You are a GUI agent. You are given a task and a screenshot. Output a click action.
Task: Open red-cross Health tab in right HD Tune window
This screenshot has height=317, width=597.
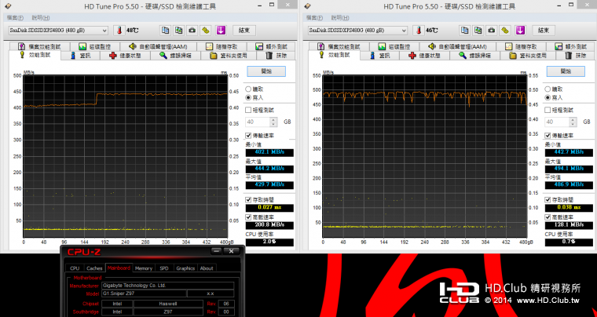(424, 56)
